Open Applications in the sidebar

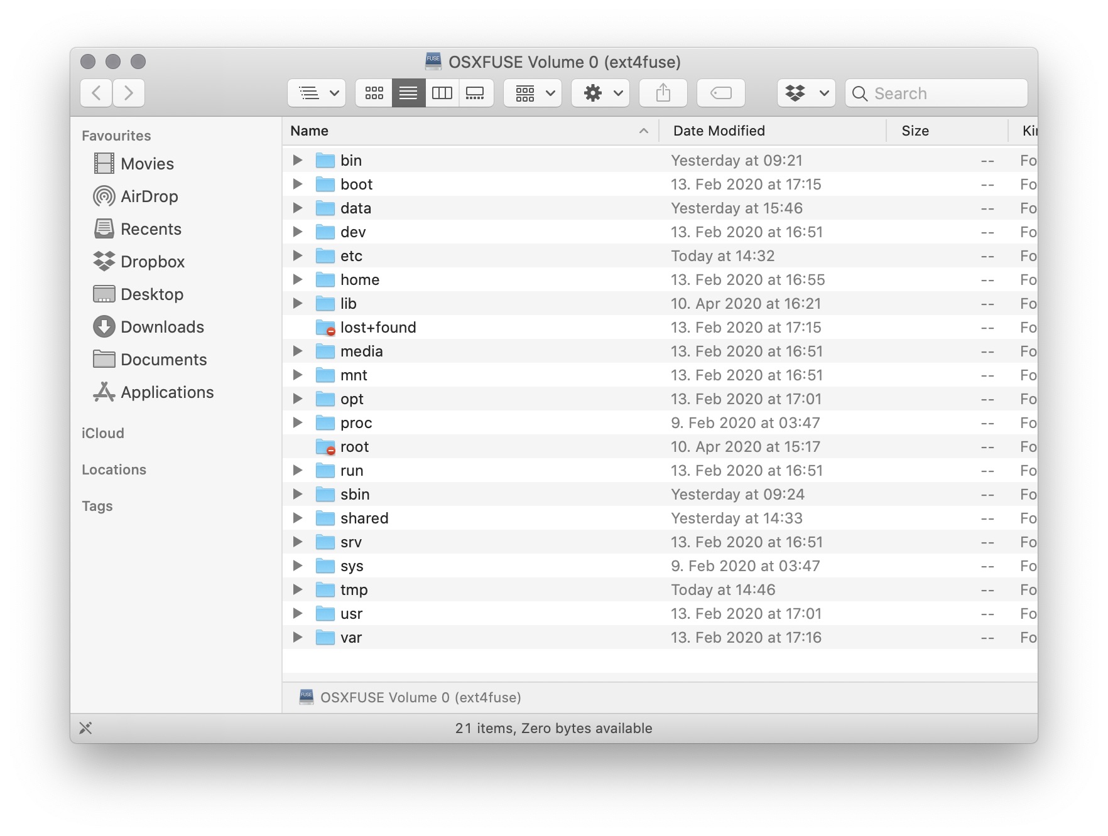(x=153, y=392)
